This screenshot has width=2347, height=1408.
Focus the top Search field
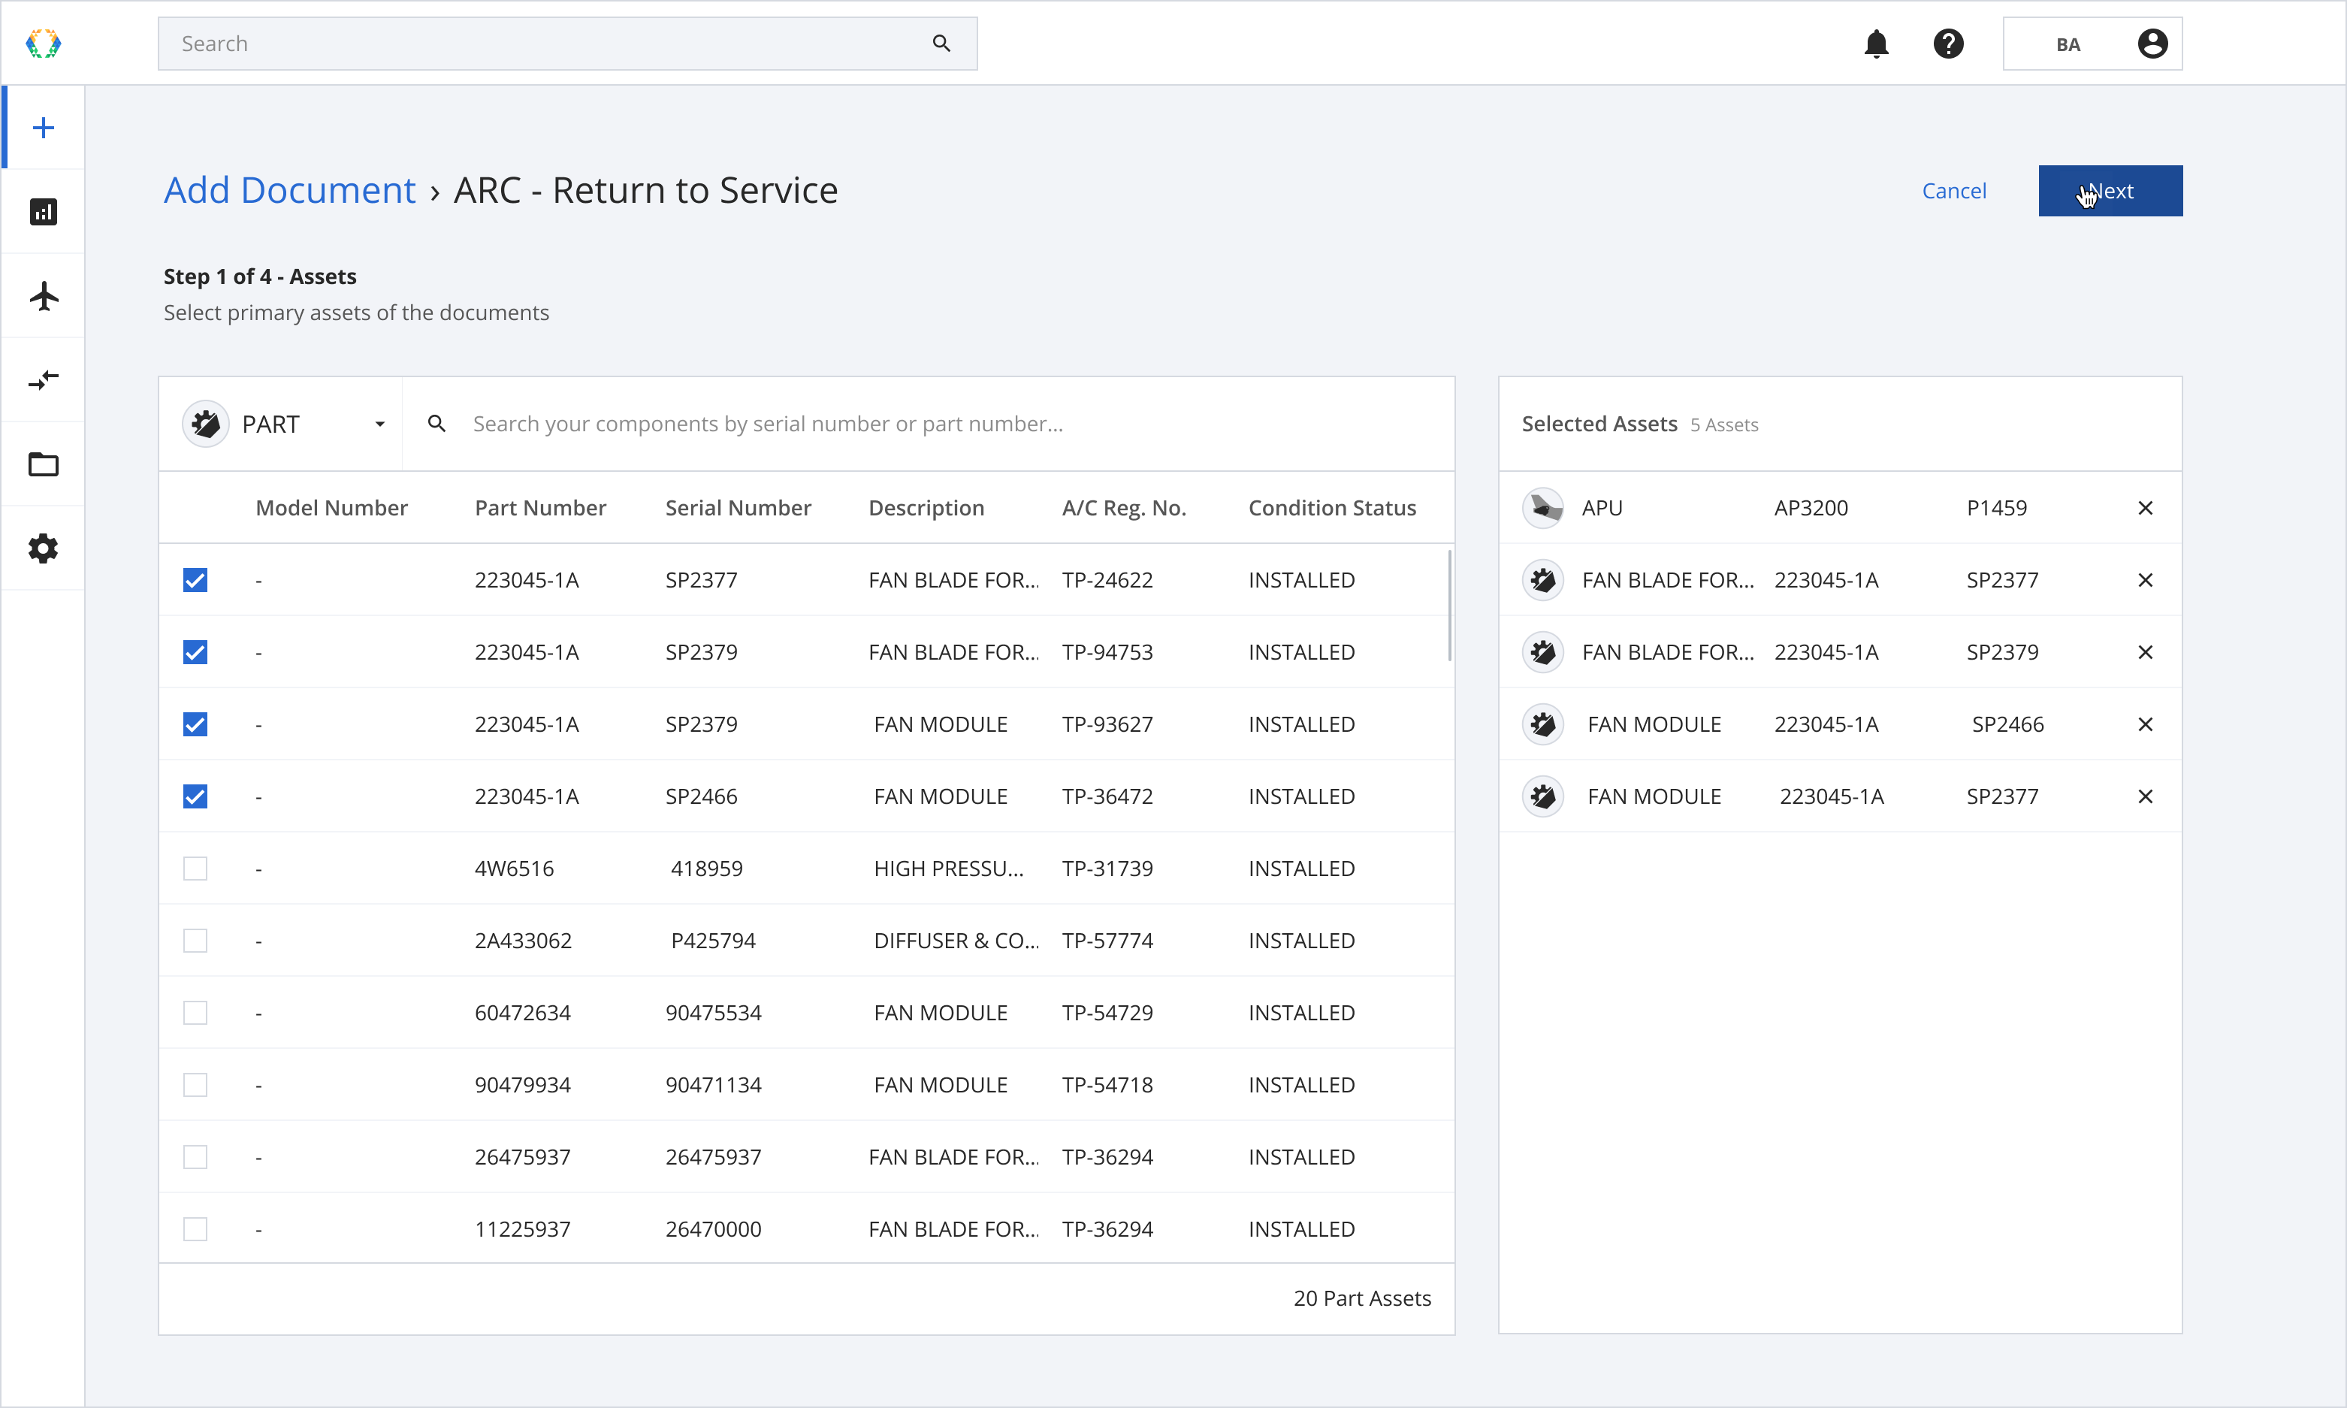pos(567,44)
